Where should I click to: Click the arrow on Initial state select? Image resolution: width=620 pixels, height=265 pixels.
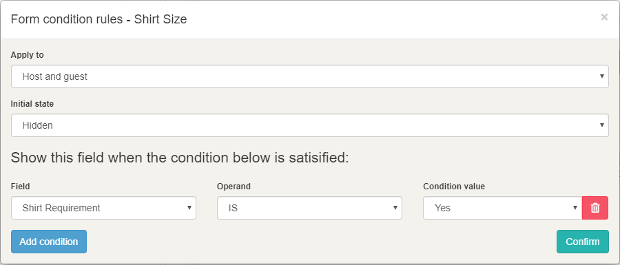click(x=602, y=125)
